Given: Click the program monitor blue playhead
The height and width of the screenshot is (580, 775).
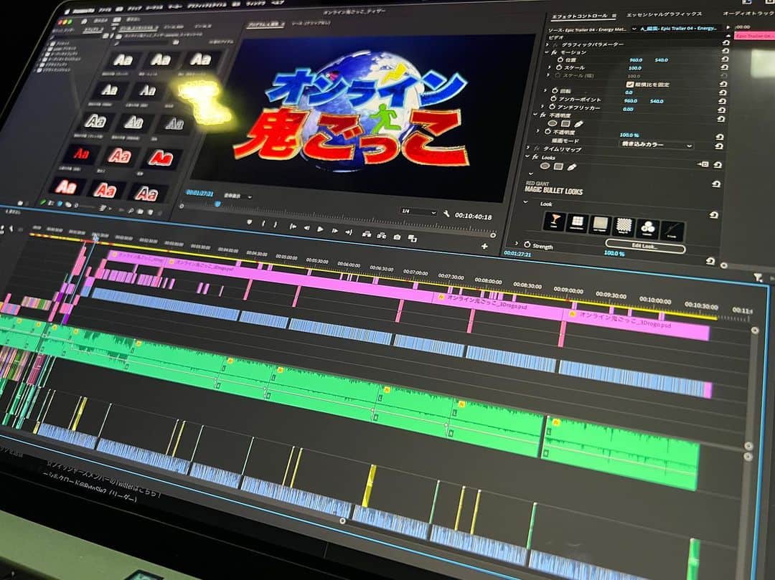Looking at the screenshot, I should click(x=217, y=204).
